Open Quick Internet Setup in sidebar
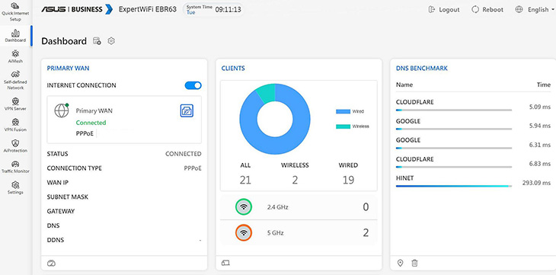Screen dimensions: 556x275 tap(15, 11)
